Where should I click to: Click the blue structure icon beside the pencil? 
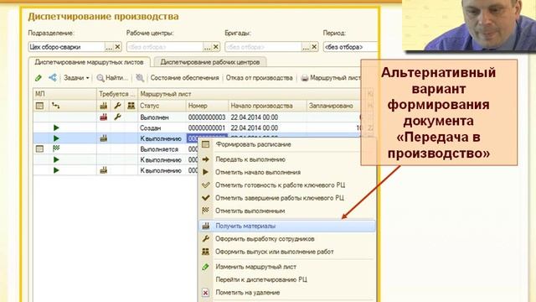point(53,78)
